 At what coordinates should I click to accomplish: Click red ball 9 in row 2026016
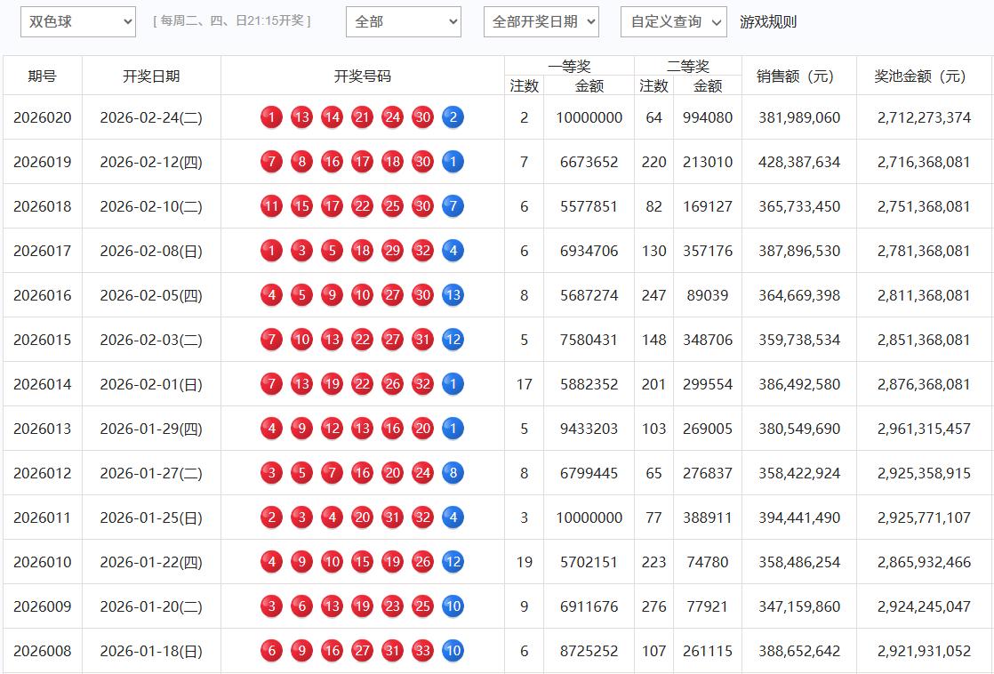coord(332,295)
